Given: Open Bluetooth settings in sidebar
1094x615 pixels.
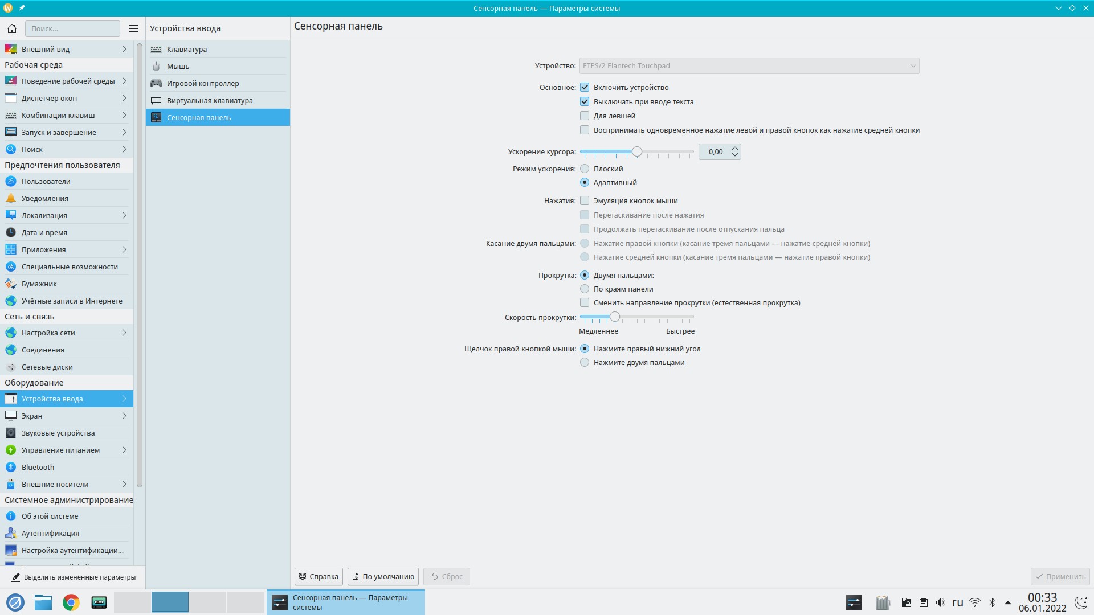Looking at the screenshot, I should [38, 467].
